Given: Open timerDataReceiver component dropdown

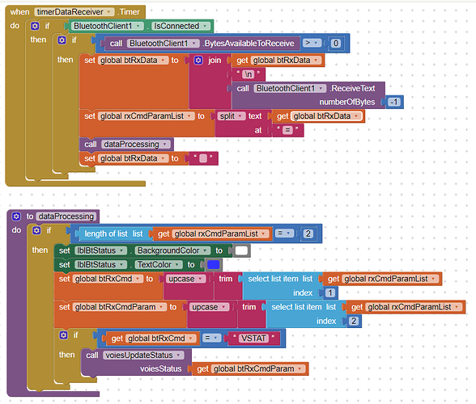Looking at the screenshot, I should (x=108, y=12).
